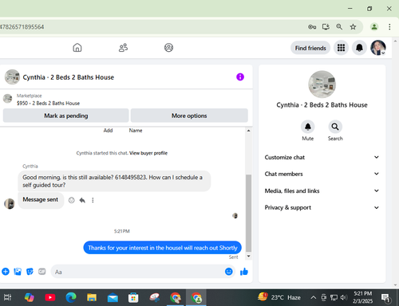Open the marketplace listing $950 thumbnail
Viewport: 399px width, 306px height.
[x=7, y=98]
